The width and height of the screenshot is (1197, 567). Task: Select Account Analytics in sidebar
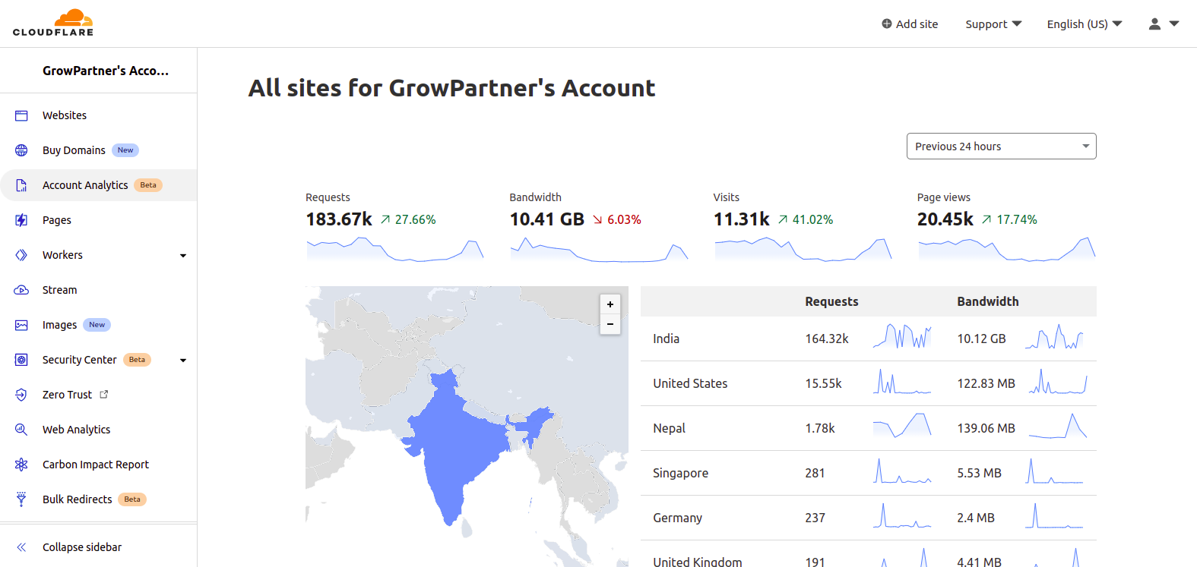pos(85,185)
